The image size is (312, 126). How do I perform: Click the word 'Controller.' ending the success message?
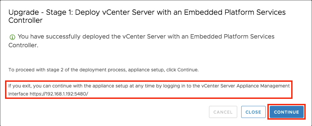click(x=23, y=45)
